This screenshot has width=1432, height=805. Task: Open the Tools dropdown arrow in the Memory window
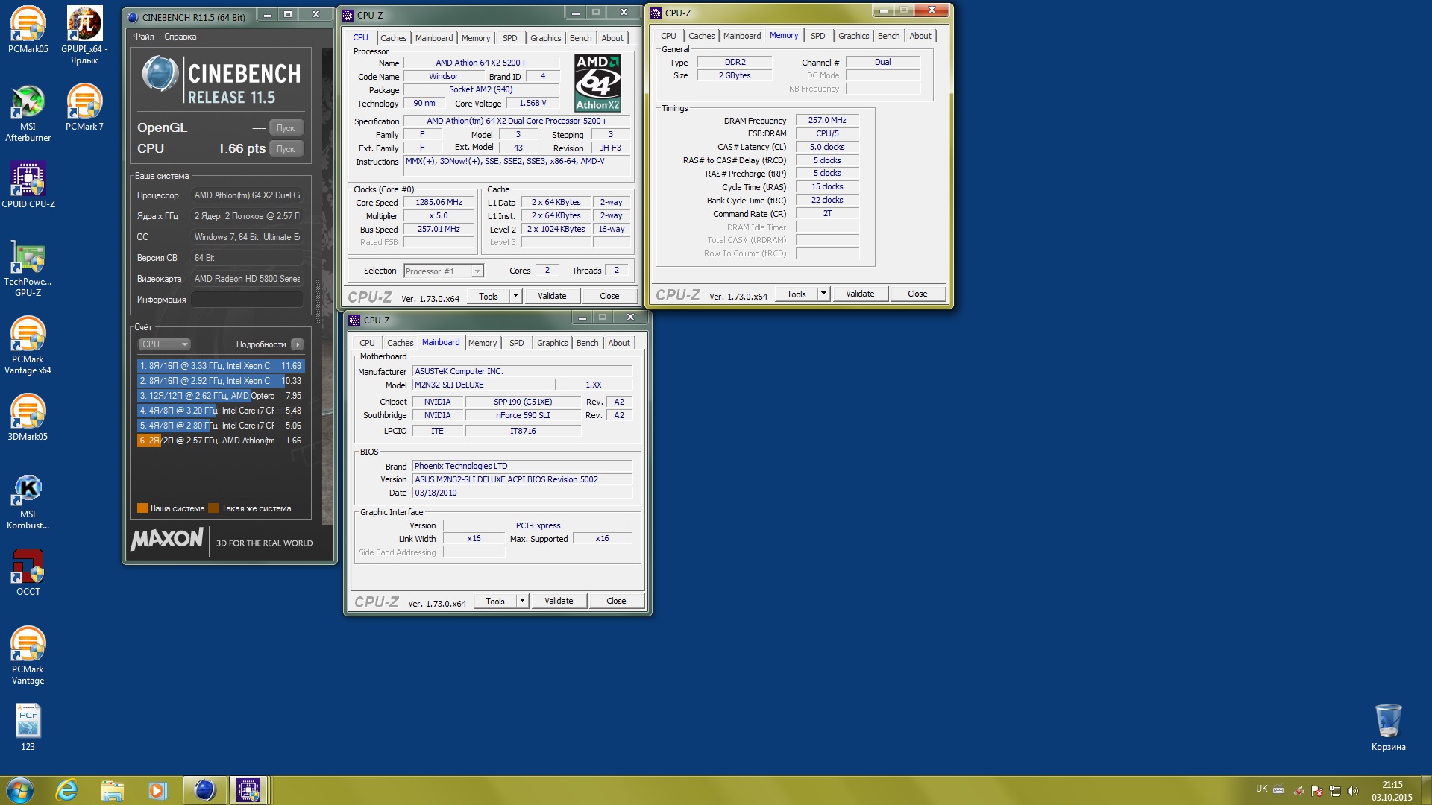[x=823, y=294]
